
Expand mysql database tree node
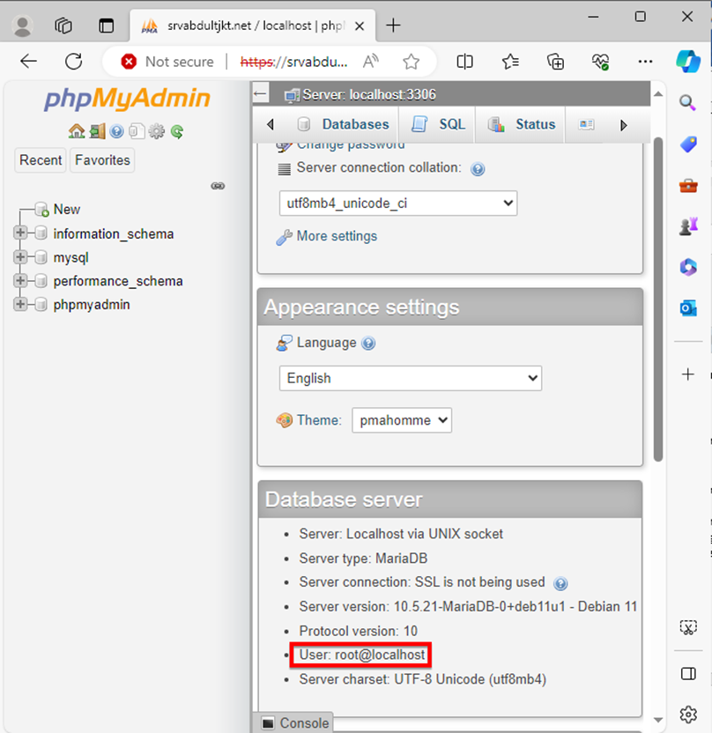(x=20, y=256)
